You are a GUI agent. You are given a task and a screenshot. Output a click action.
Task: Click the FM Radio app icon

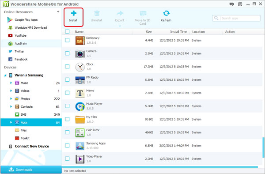click(x=80, y=80)
